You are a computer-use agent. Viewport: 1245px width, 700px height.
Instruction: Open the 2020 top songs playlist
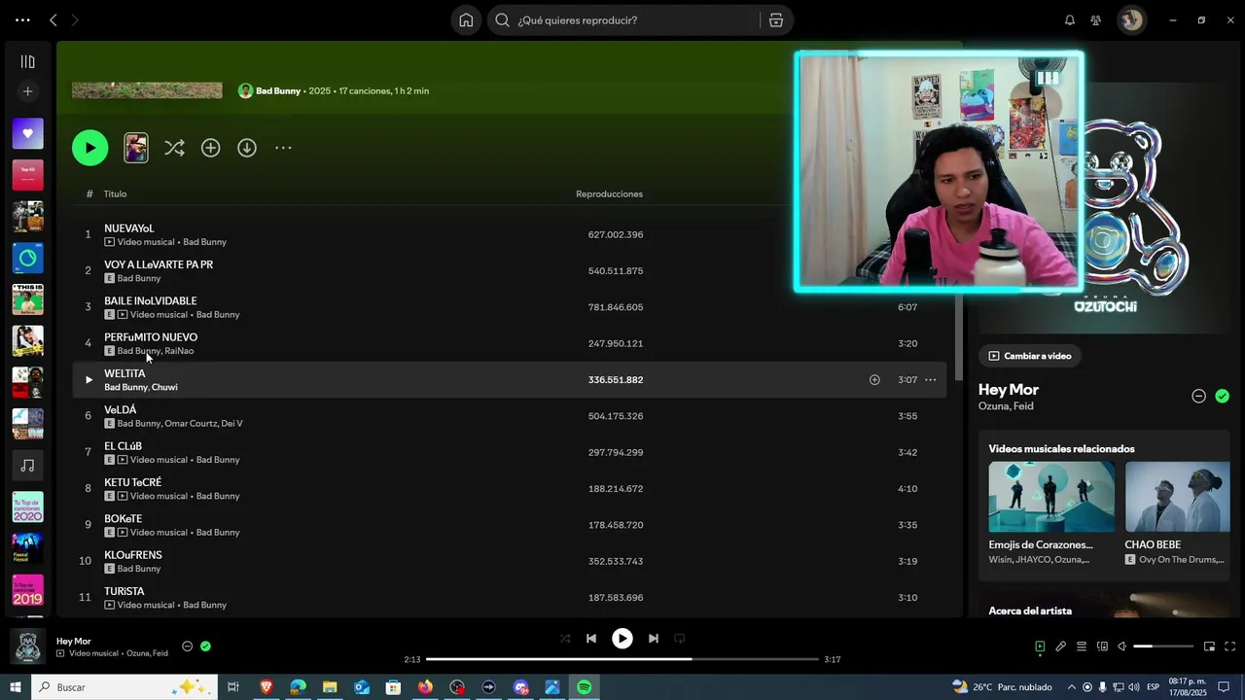point(27,507)
